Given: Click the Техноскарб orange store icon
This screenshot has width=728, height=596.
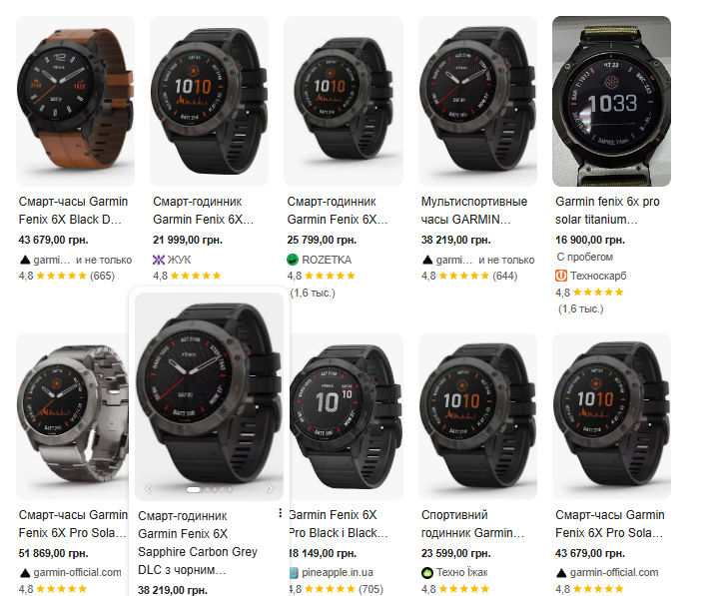Looking at the screenshot, I should pos(561,276).
